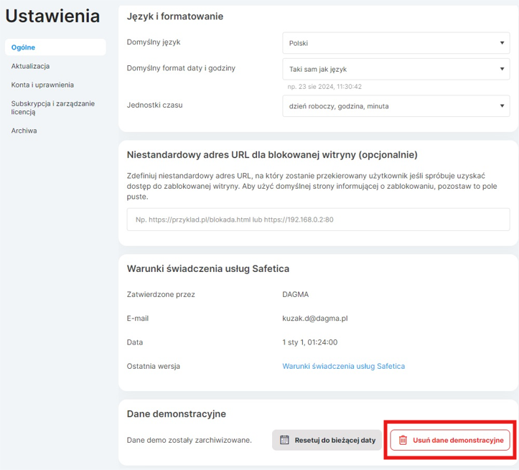Select the Ogólne section in the sidebar
This screenshot has height=470, width=519.
[24, 47]
